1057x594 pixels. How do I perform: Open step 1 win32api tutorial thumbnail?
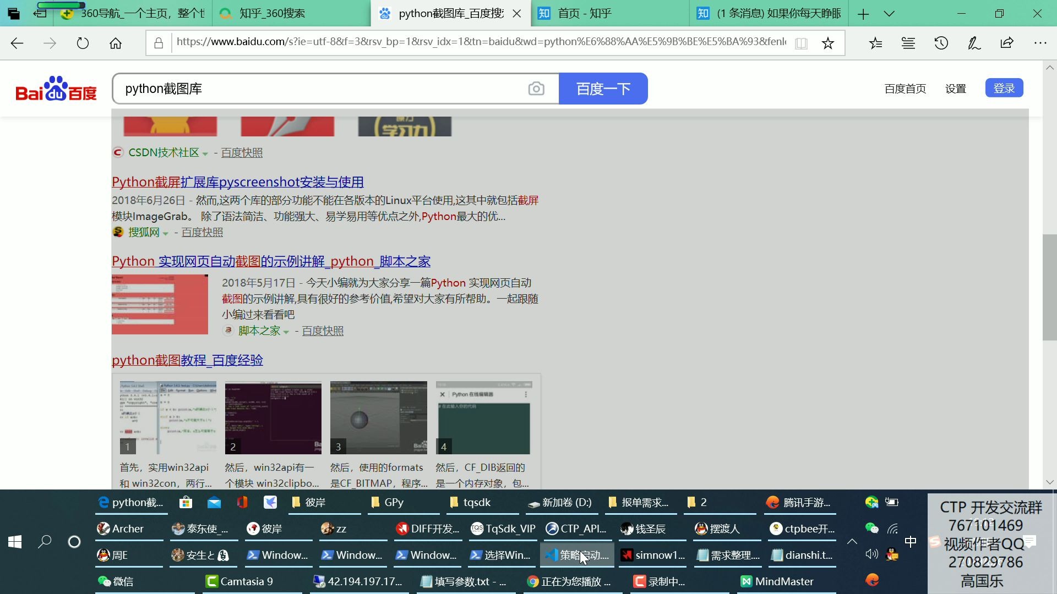coord(168,417)
